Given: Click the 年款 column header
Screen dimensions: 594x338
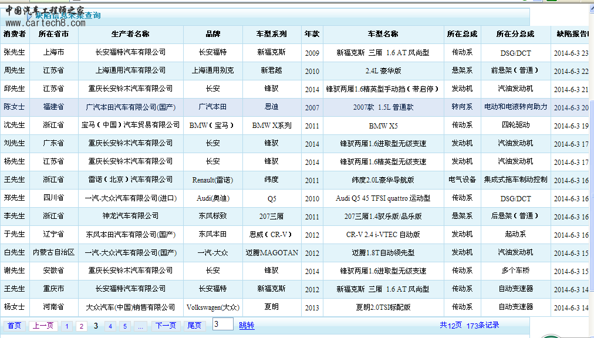Looking at the screenshot, I should pyautogui.click(x=312, y=35).
